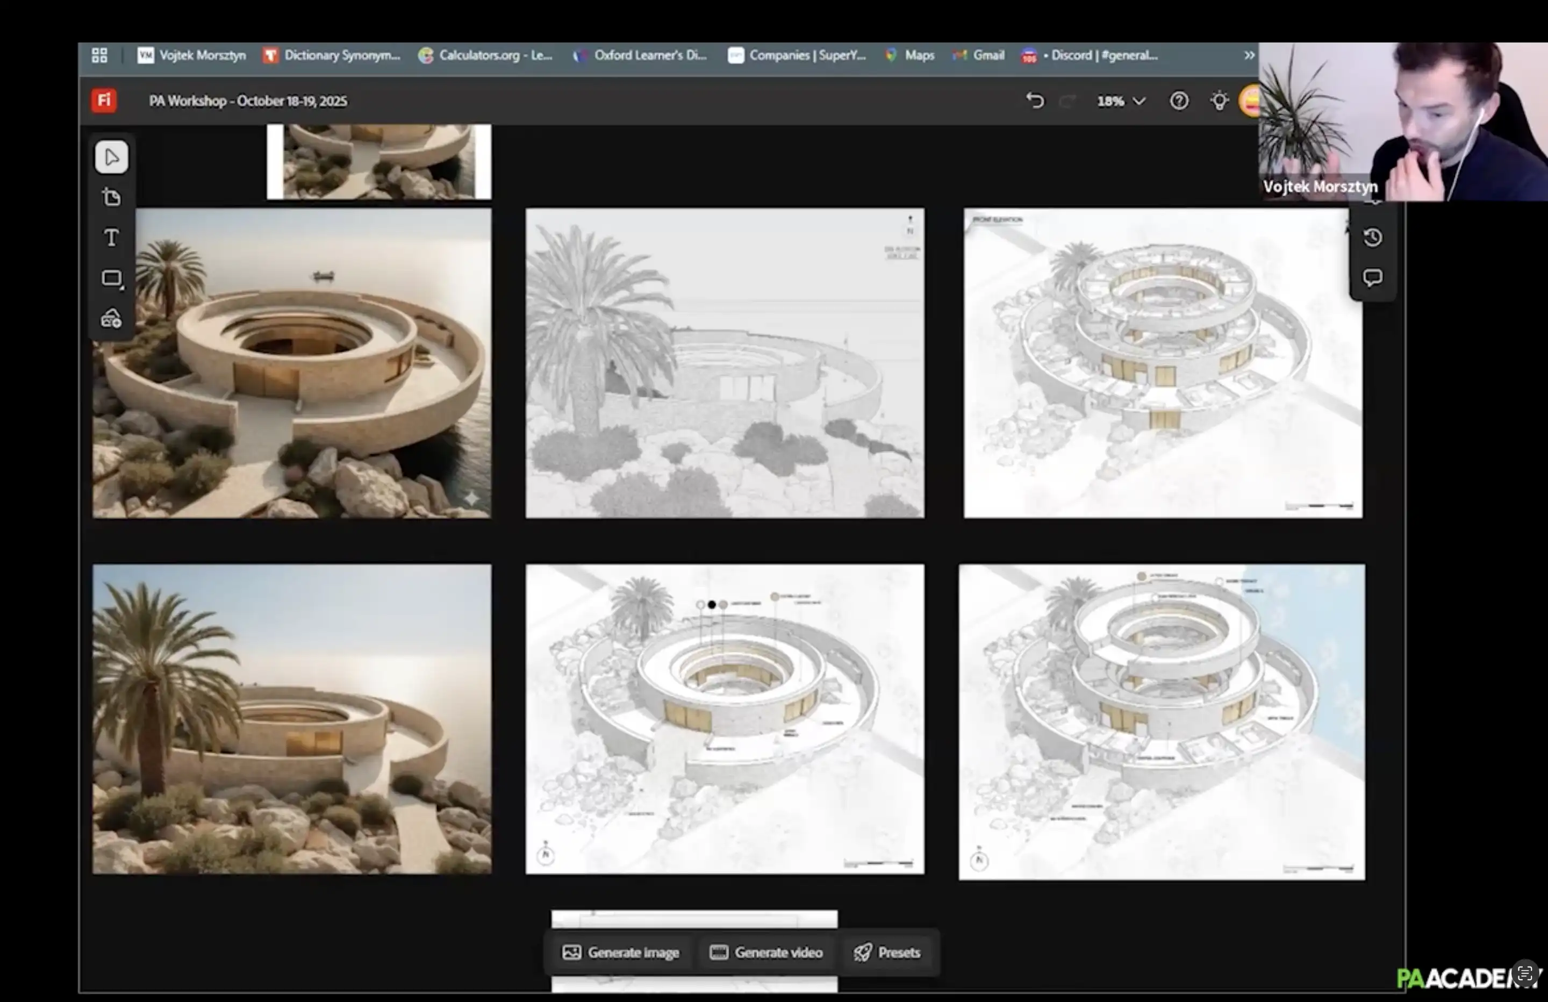Select the palm tree pencil sketch image
Viewport: 1548px width, 1002px height.
[x=725, y=363]
